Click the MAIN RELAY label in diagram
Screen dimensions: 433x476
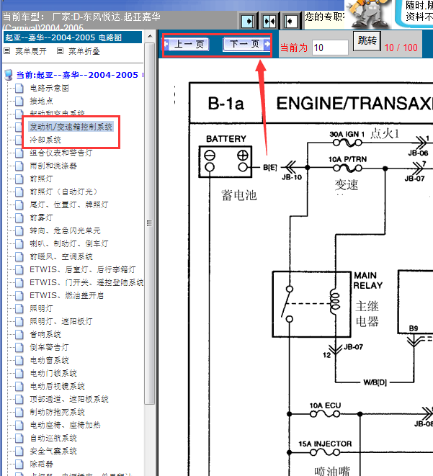(x=367, y=281)
